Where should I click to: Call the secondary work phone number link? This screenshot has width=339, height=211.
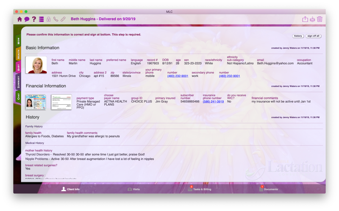[x=229, y=76]
